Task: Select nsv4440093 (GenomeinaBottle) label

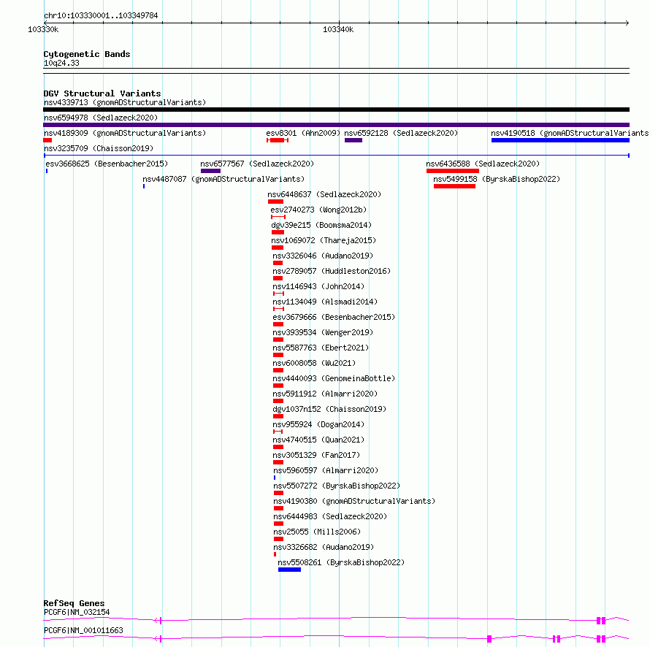Action: click(334, 378)
